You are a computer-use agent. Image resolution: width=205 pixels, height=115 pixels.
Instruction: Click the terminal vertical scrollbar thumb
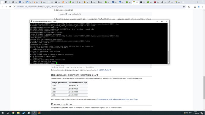pyautogui.click(x=168, y=57)
